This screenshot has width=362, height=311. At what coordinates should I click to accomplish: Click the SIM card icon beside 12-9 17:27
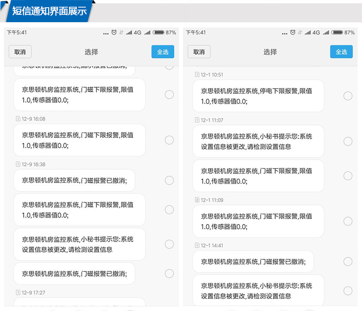(x=18, y=293)
